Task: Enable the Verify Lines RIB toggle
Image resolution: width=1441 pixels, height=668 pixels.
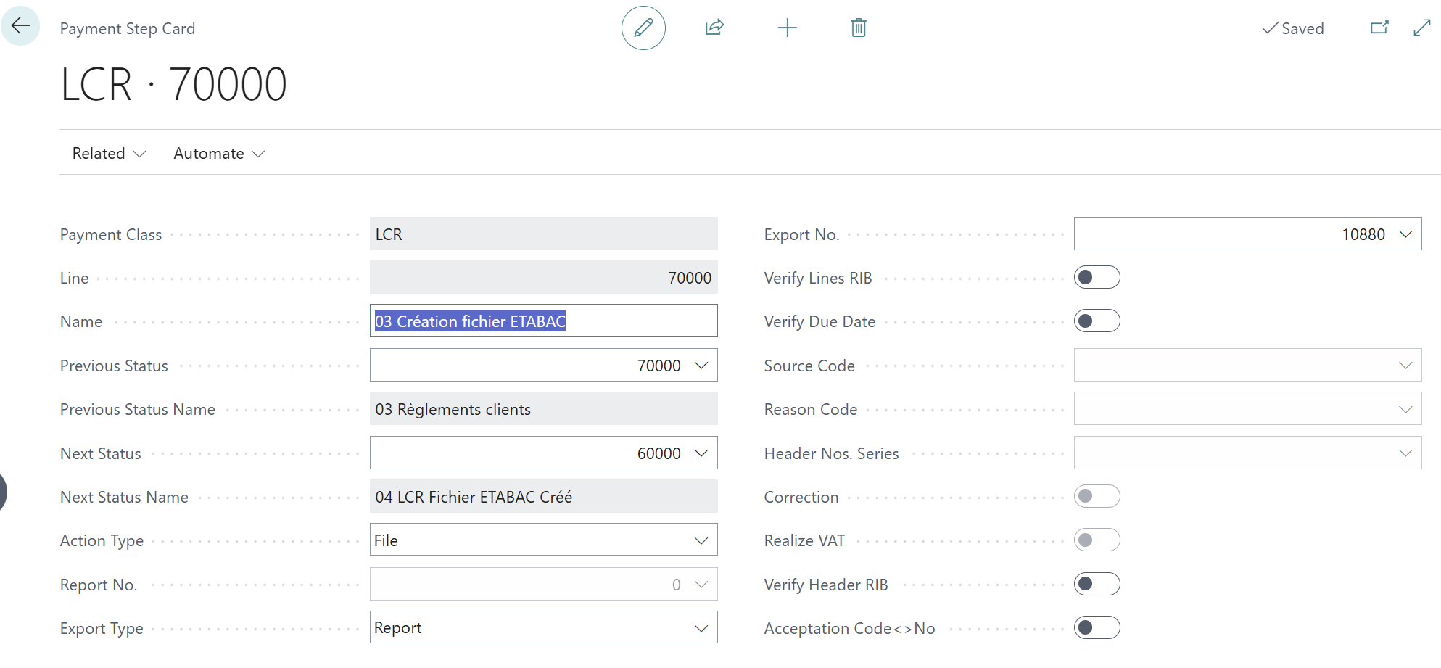Action: tap(1097, 277)
